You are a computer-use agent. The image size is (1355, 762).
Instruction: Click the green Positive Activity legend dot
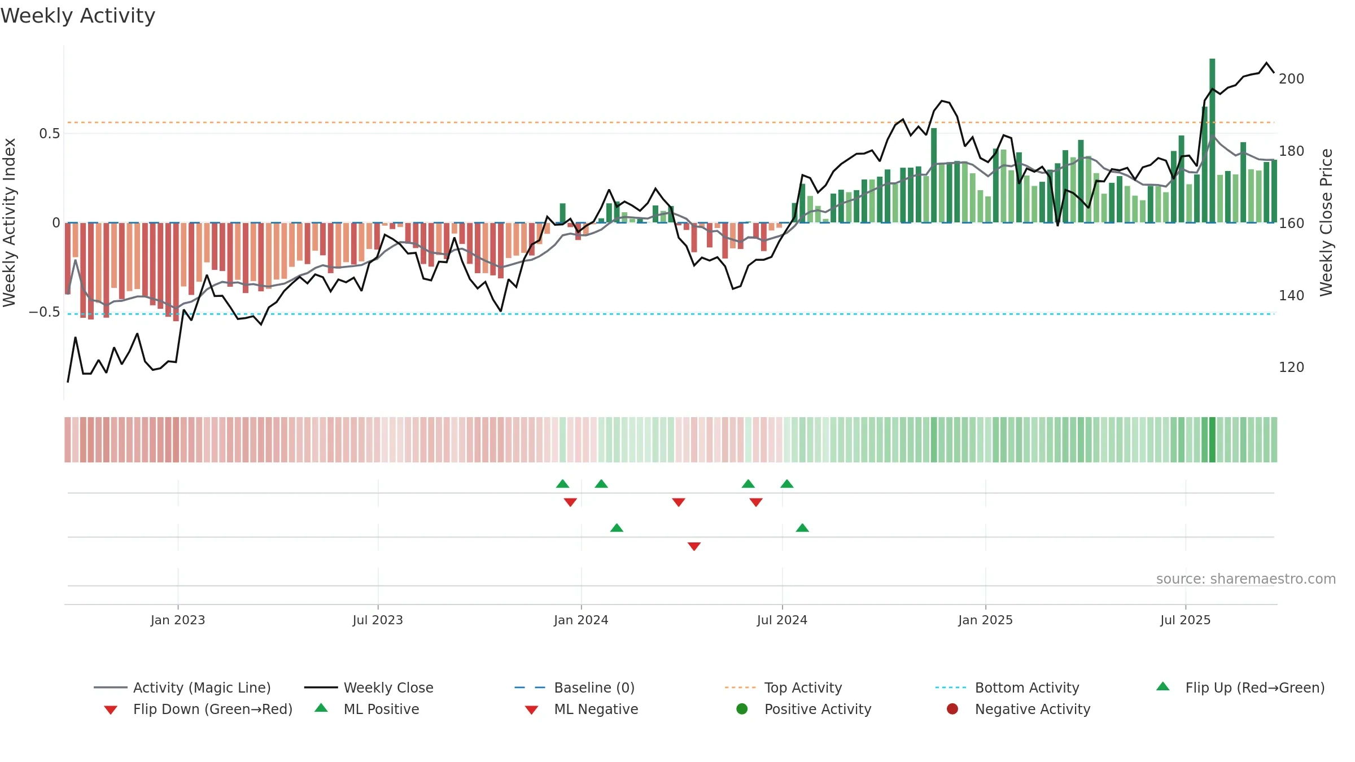coord(742,709)
